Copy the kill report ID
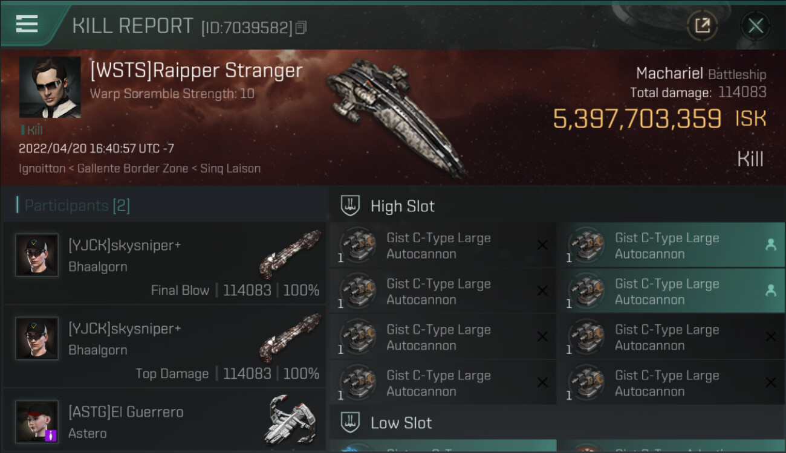 (x=301, y=27)
